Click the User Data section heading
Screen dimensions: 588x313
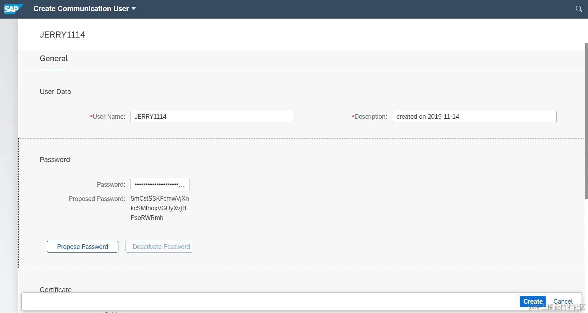[x=55, y=92]
